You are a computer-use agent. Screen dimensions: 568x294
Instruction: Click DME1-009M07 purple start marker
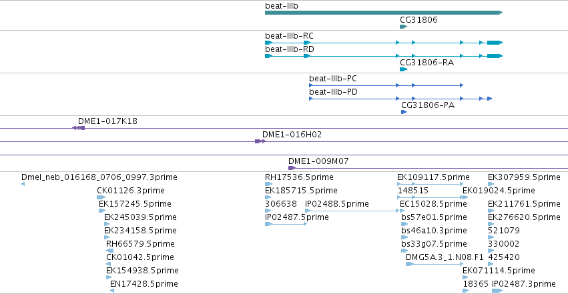click(x=292, y=168)
